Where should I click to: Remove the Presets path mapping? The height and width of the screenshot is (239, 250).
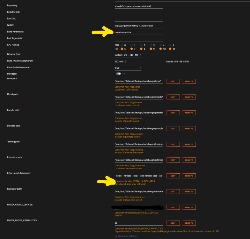(x=189, y=113)
